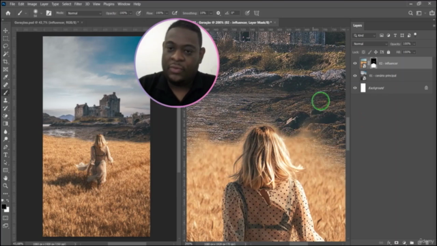This screenshot has height=246, width=437.
Task: Select the Brush tool in toolbox
Action: click(x=5, y=93)
